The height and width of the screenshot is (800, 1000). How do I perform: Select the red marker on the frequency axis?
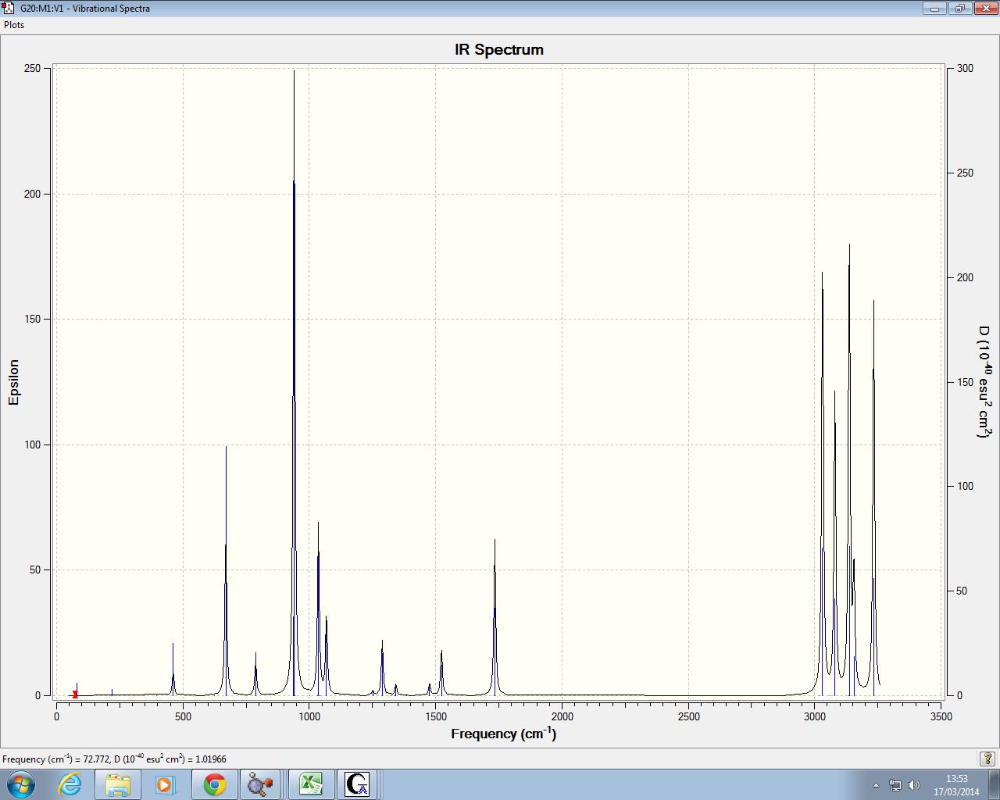[x=75, y=694]
